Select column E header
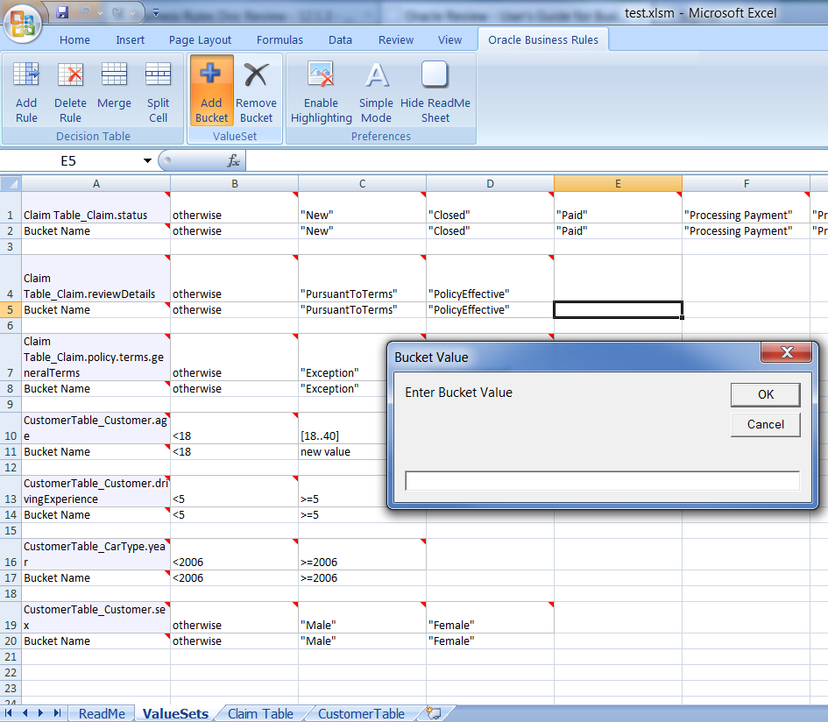828x722 pixels. tap(618, 184)
